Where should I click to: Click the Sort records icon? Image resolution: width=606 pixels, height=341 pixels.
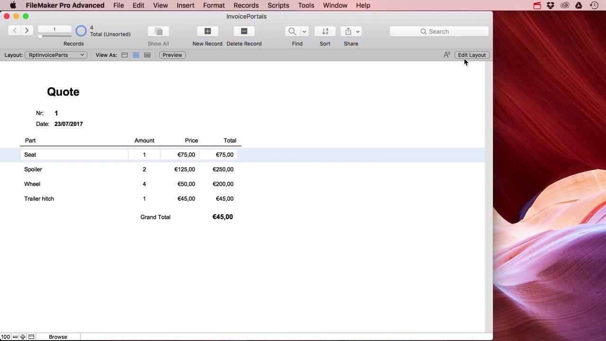point(325,31)
